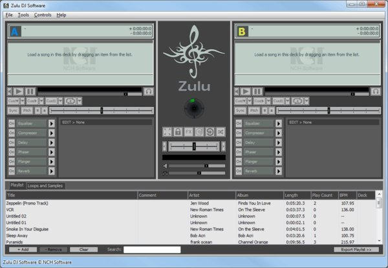This screenshot has width=388, height=268.
Task: Pause deck B playback
Action: click(x=257, y=91)
